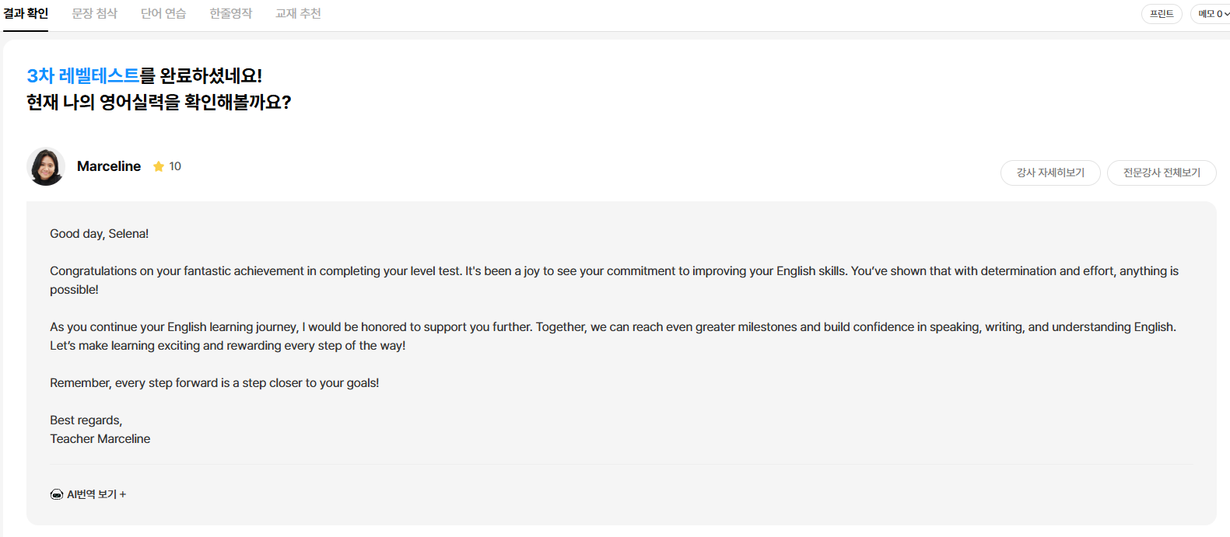Click 전문강사 전체보기 button
The height and width of the screenshot is (537, 1230).
(1162, 173)
